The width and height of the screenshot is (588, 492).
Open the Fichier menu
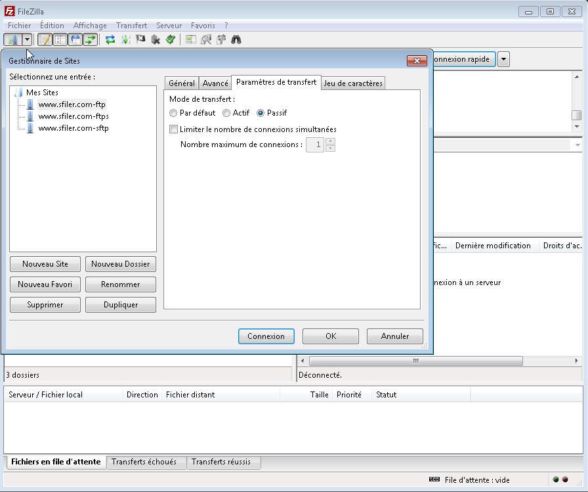click(20, 26)
